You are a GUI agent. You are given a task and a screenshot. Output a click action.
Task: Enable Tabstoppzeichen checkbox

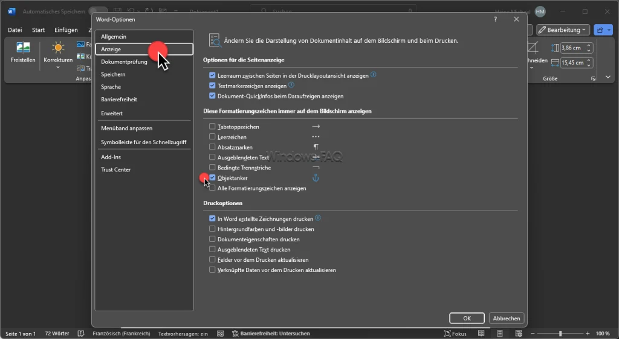pos(212,127)
